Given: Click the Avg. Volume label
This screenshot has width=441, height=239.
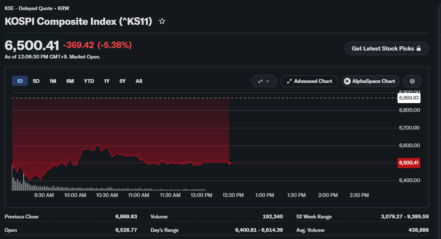Looking at the screenshot, I should (310, 230).
